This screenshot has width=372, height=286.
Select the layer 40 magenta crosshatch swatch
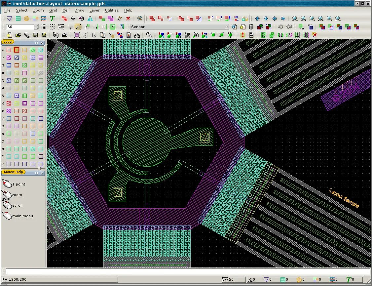tap(9, 111)
